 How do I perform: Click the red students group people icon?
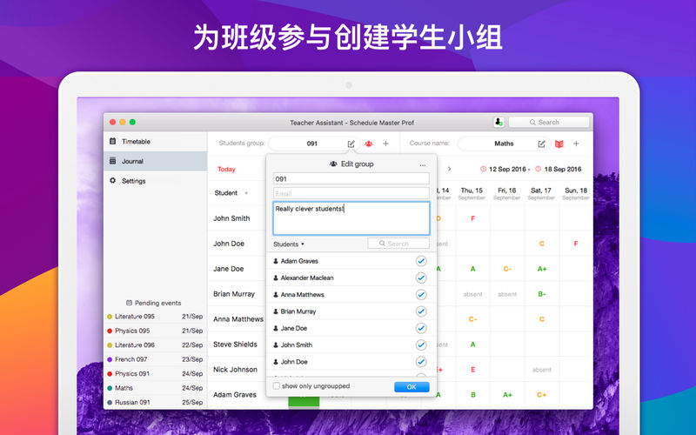click(x=368, y=144)
